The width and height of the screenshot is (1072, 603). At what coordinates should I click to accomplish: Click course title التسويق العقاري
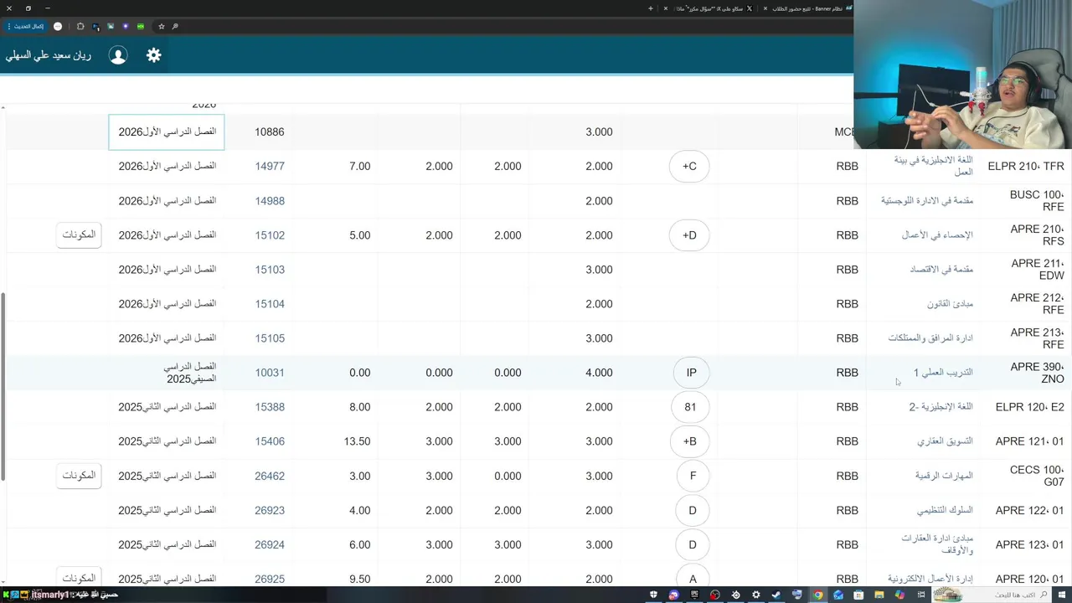[x=945, y=441]
